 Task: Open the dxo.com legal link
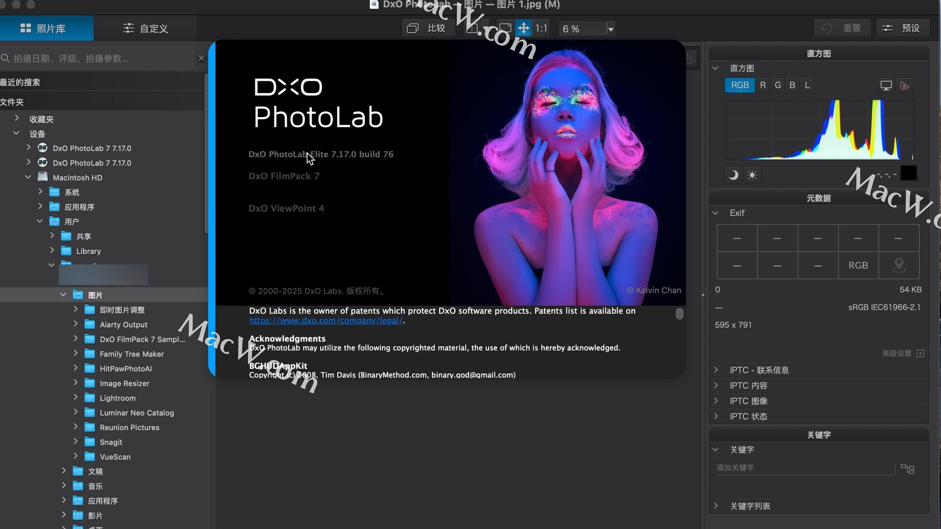click(x=325, y=320)
